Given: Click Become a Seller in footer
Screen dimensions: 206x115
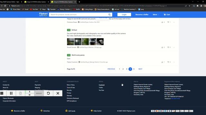Looking at the screenshot, I should [x=18, y=111].
